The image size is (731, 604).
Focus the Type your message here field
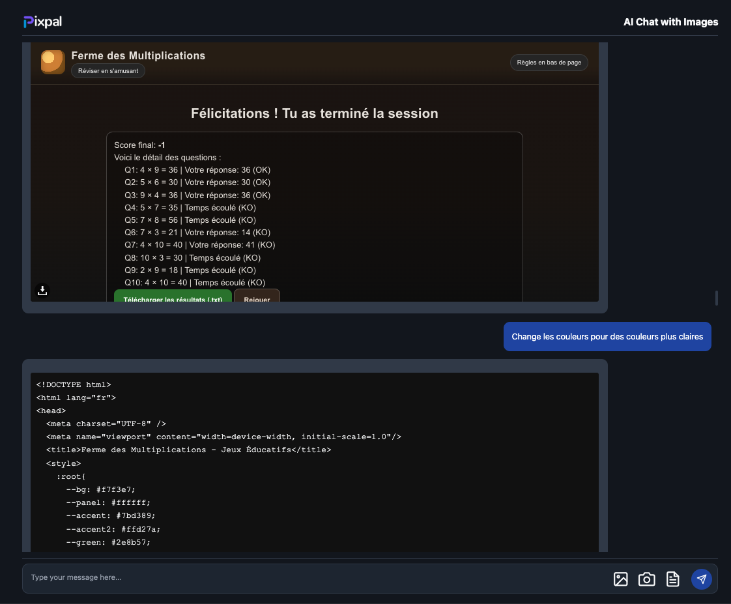coord(313,578)
